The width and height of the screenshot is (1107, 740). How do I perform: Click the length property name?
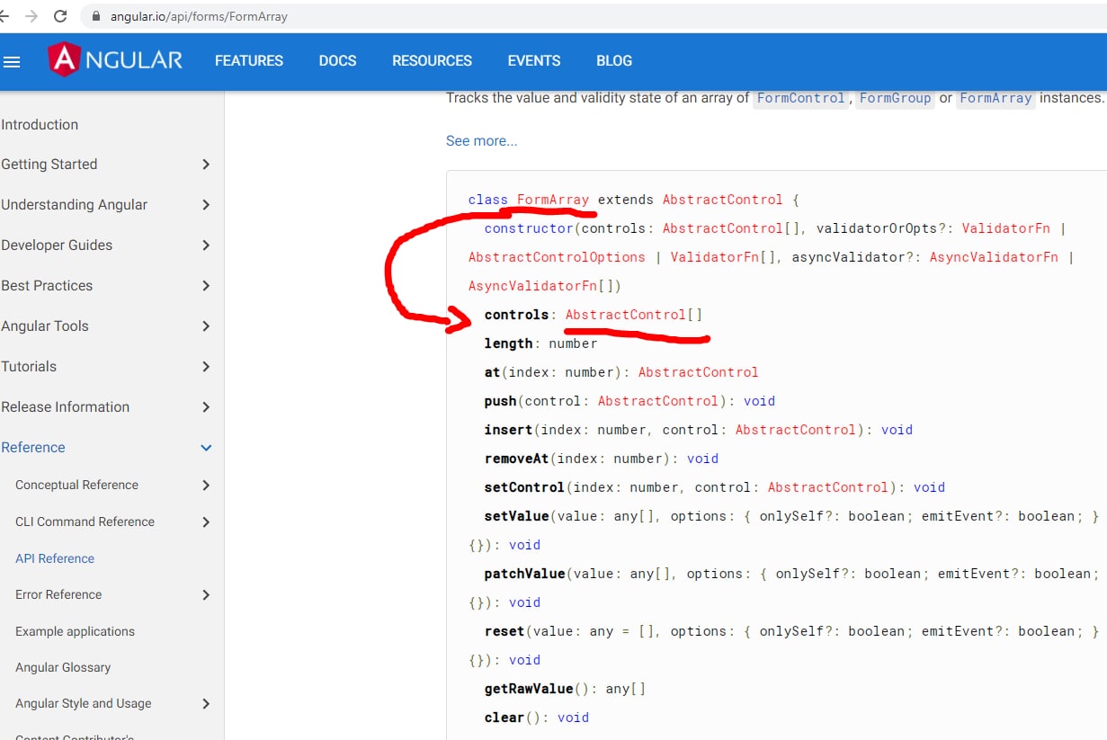tap(508, 343)
